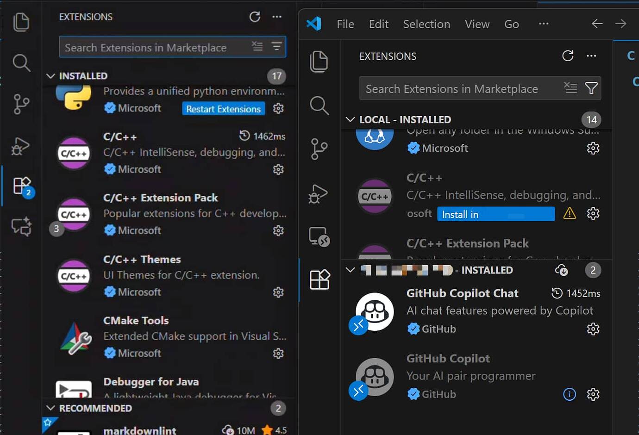Image resolution: width=639 pixels, height=435 pixels.
Task: Open the chat icon in the left activity bar
Action: (21, 226)
